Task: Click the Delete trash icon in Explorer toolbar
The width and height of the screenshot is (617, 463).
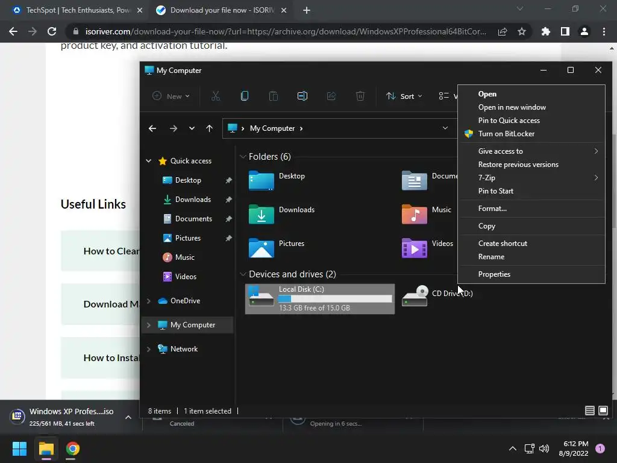Action: pyautogui.click(x=360, y=96)
